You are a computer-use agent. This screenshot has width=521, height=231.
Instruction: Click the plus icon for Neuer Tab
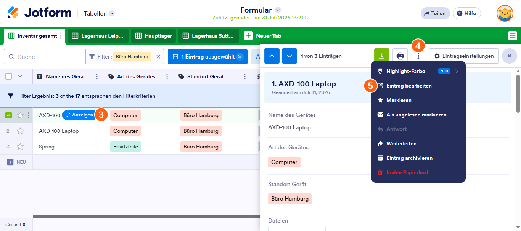[x=248, y=36]
